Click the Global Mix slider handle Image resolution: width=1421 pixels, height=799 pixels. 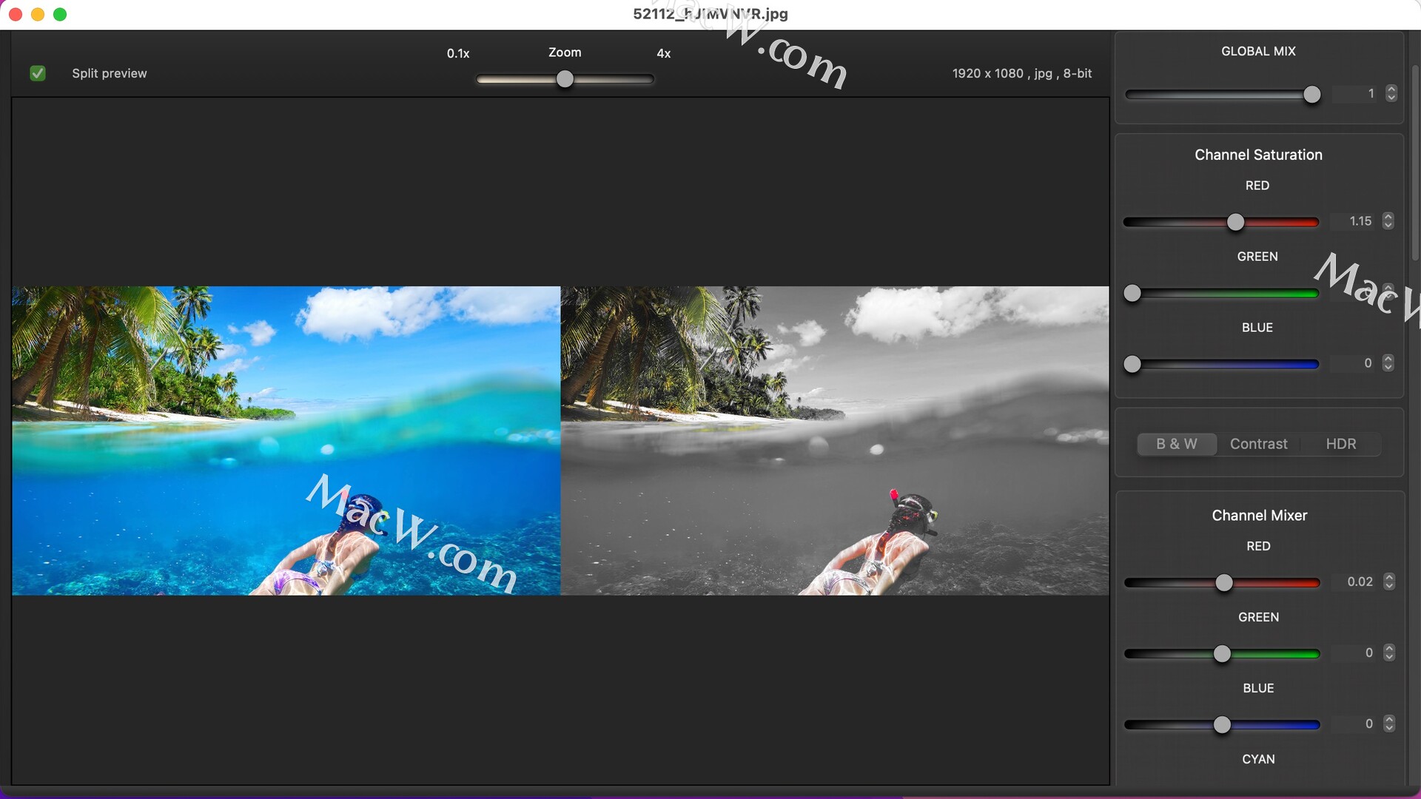(x=1311, y=95)
